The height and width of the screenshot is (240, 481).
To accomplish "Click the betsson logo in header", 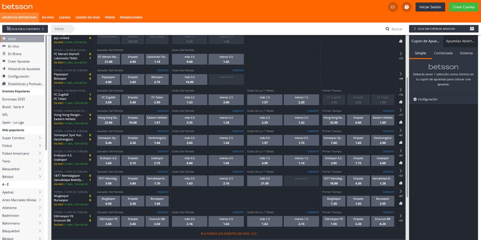I will (x=17, y=7).
